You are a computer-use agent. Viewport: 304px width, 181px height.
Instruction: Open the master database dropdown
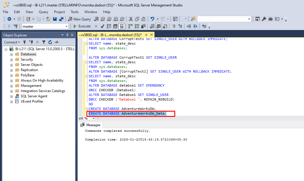(x=67, y=26)
